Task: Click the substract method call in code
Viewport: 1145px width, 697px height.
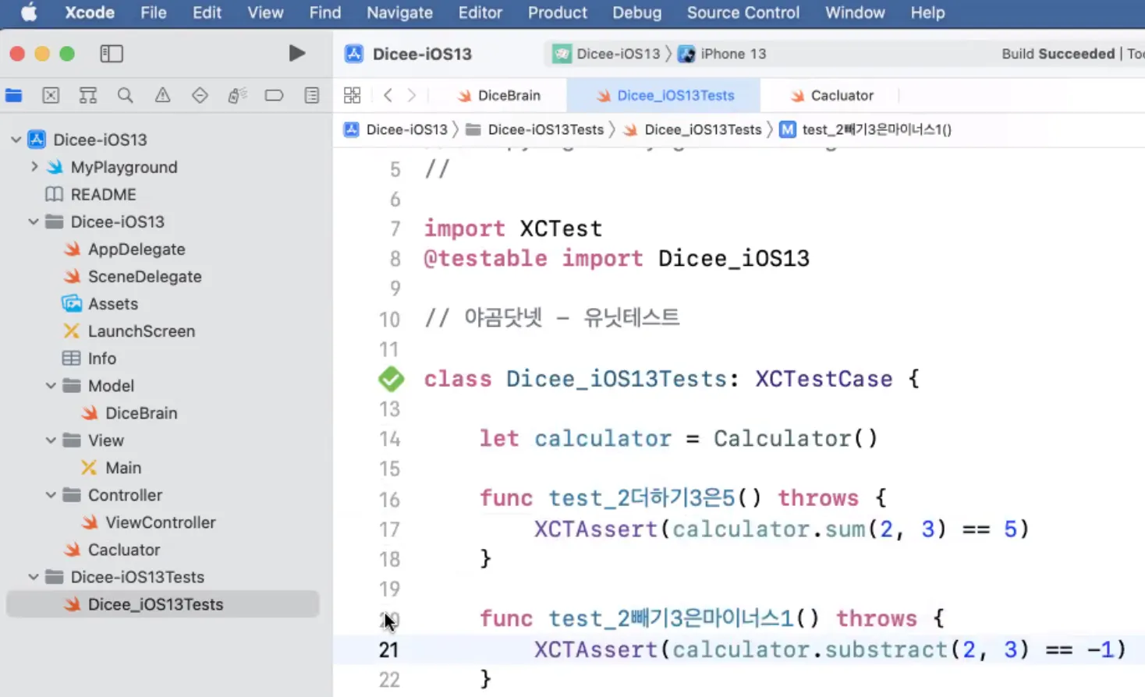Action: tap(886, 649)
